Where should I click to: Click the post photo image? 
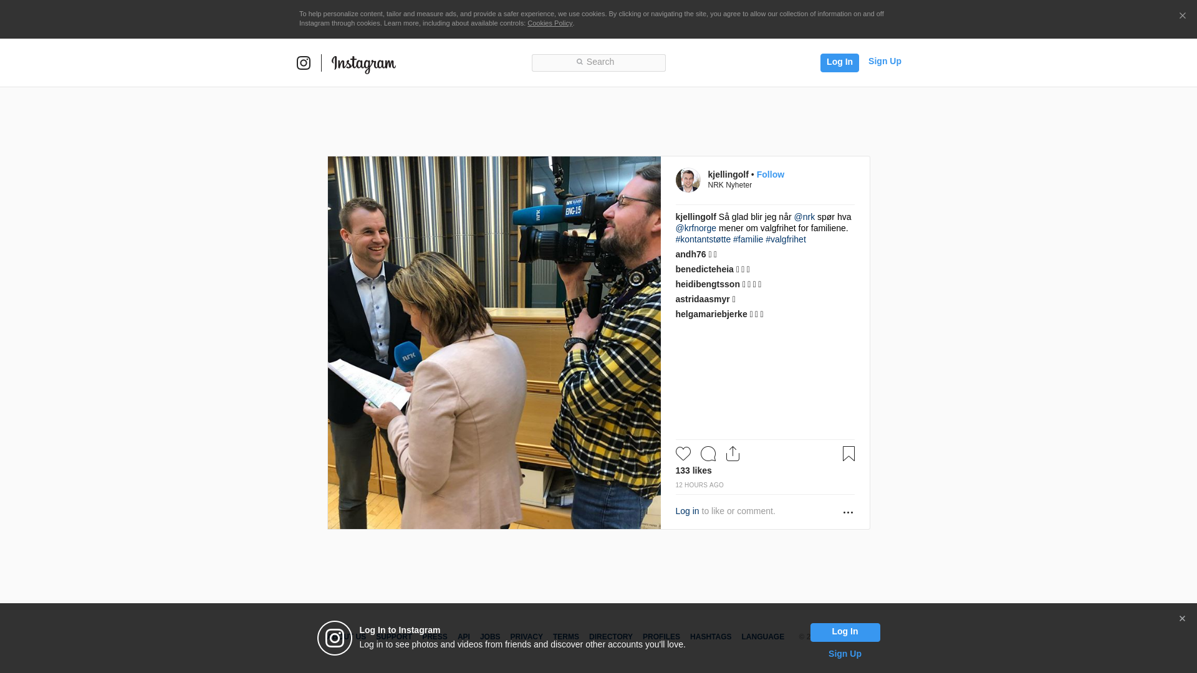(494, 343)
